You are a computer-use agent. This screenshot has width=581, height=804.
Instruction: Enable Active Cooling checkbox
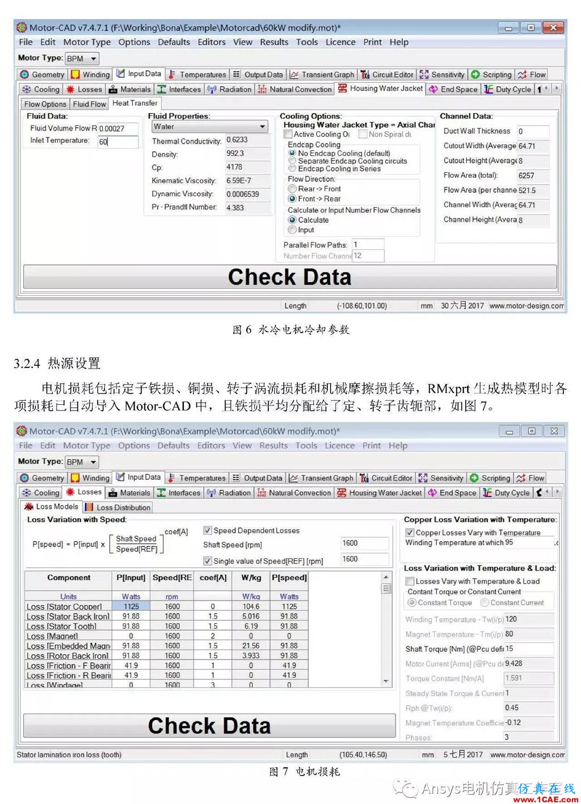coord(288,134)
